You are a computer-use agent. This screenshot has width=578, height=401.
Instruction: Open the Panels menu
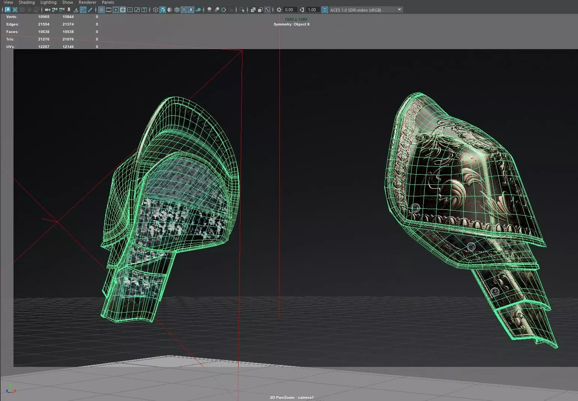click(108, 2)
